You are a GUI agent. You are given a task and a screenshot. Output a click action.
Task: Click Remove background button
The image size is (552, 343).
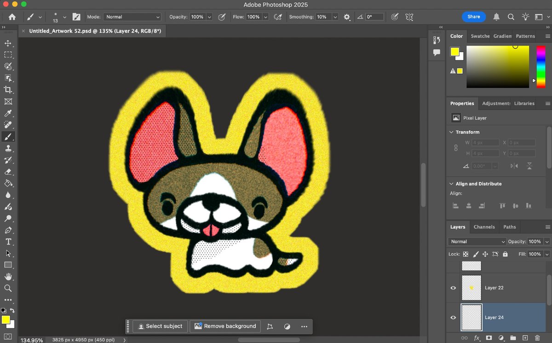(x=225, y=326)
